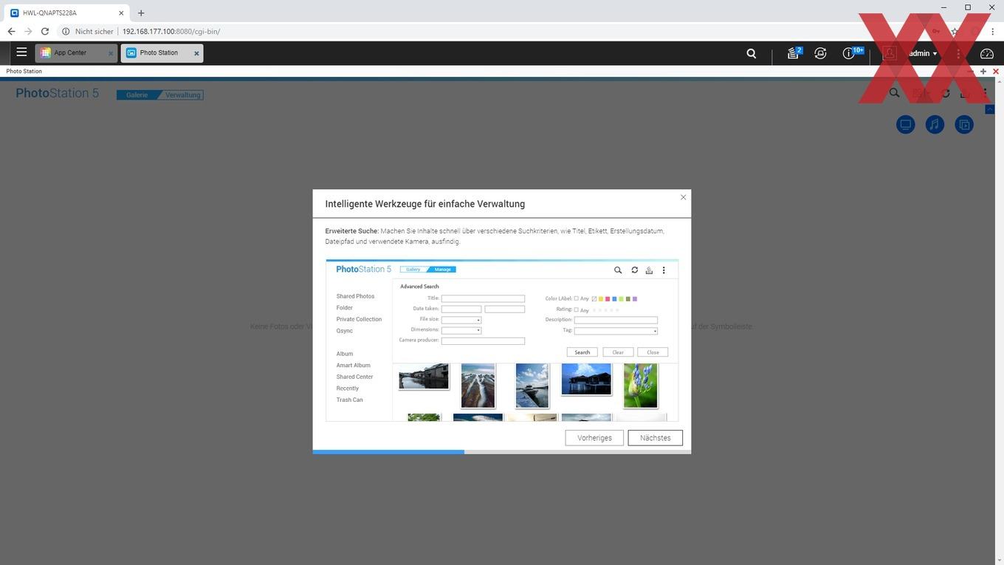Click the Vorheriges button
1004x565 pixels.
pyautogui.click(x=594, y=438)
